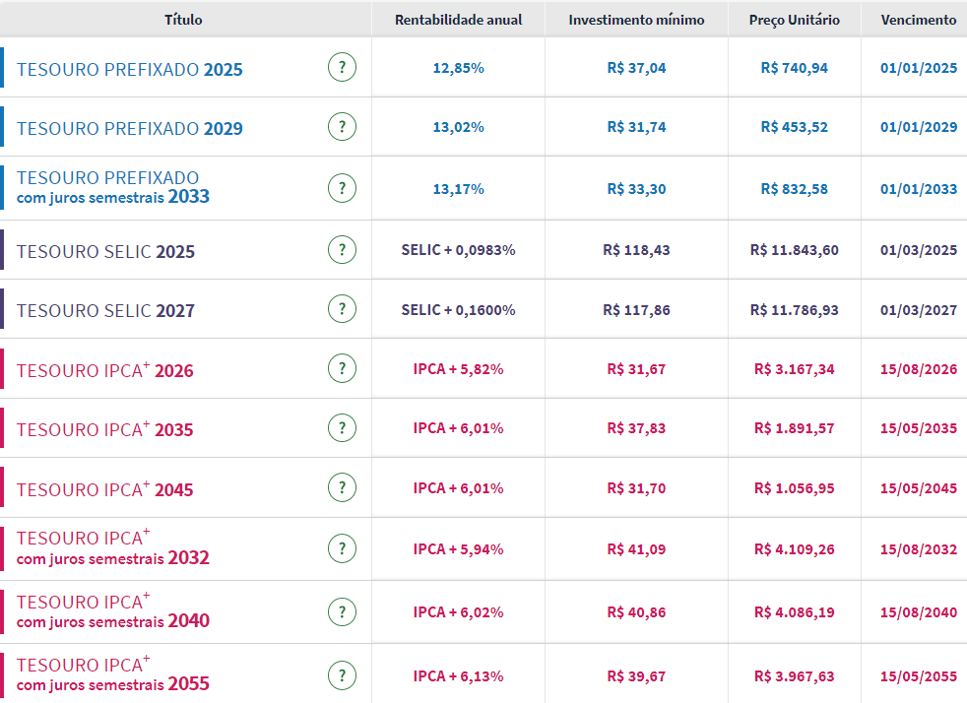Open Tesouro IPCA+ 2035 bond
Image resolution: width=967 pixels, height=703 pixels.
pyautogui.click(x=104, y=430)
